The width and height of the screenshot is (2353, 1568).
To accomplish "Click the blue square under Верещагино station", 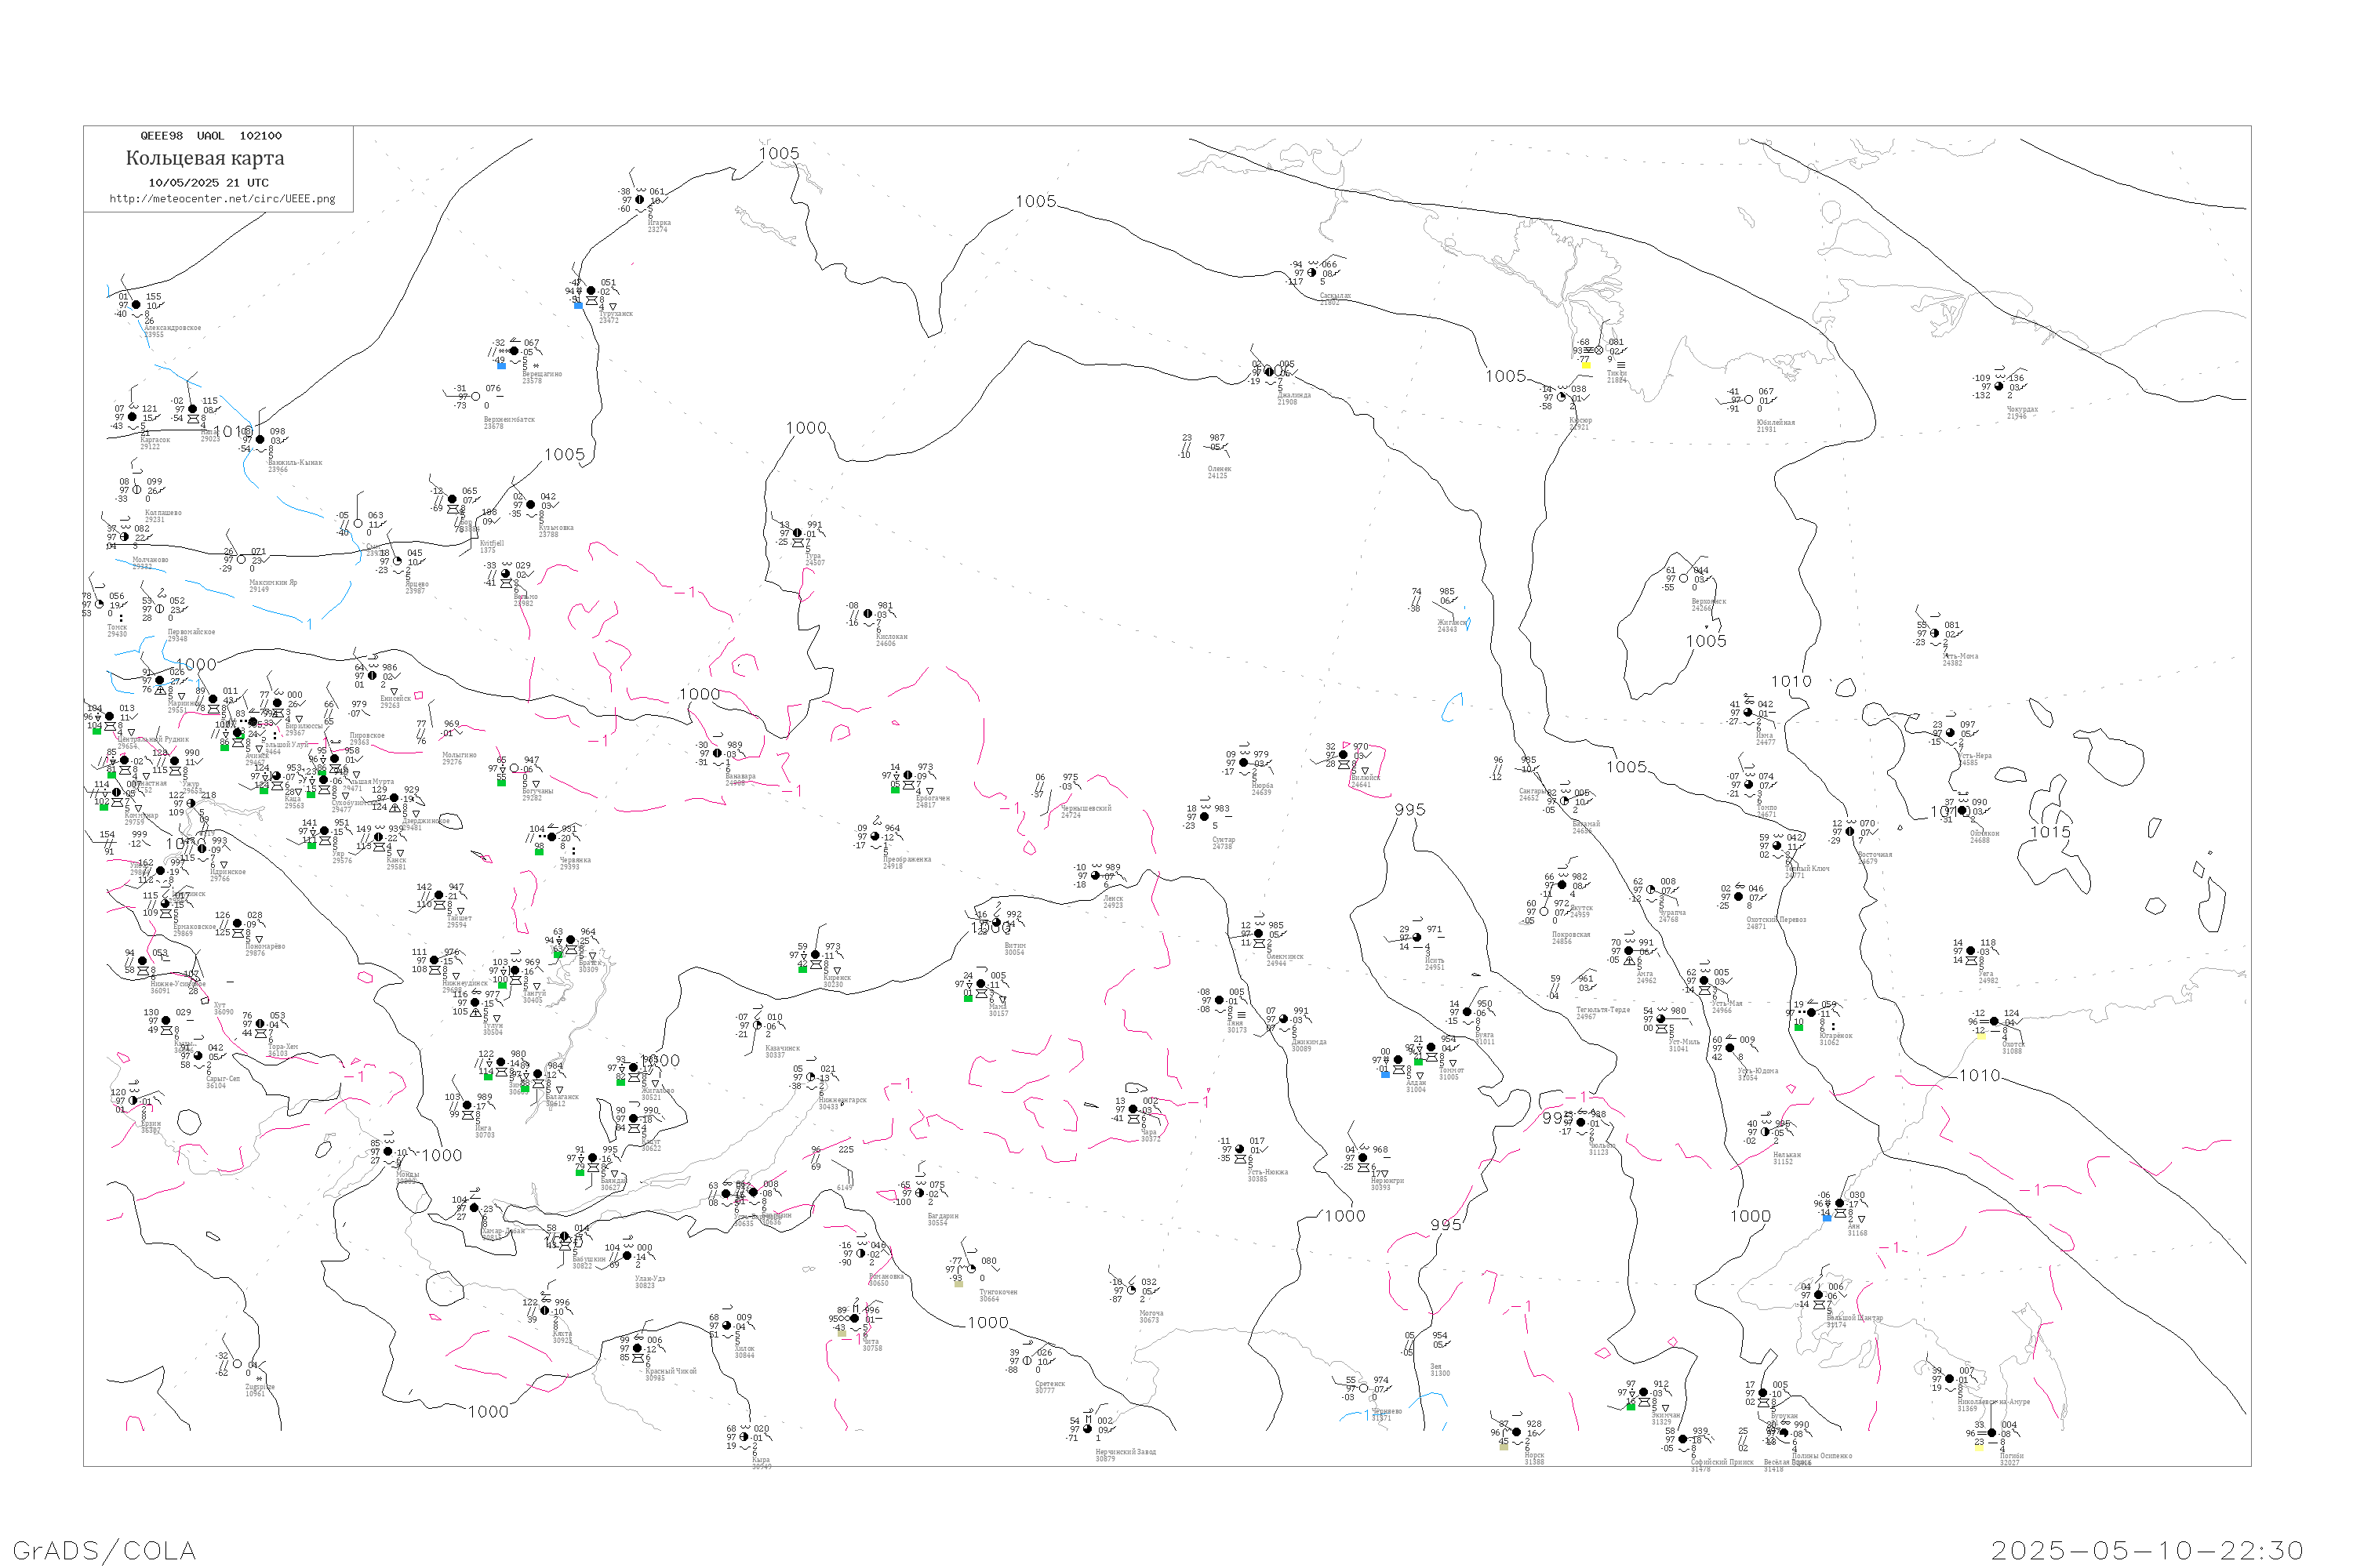I will [501, 365].
